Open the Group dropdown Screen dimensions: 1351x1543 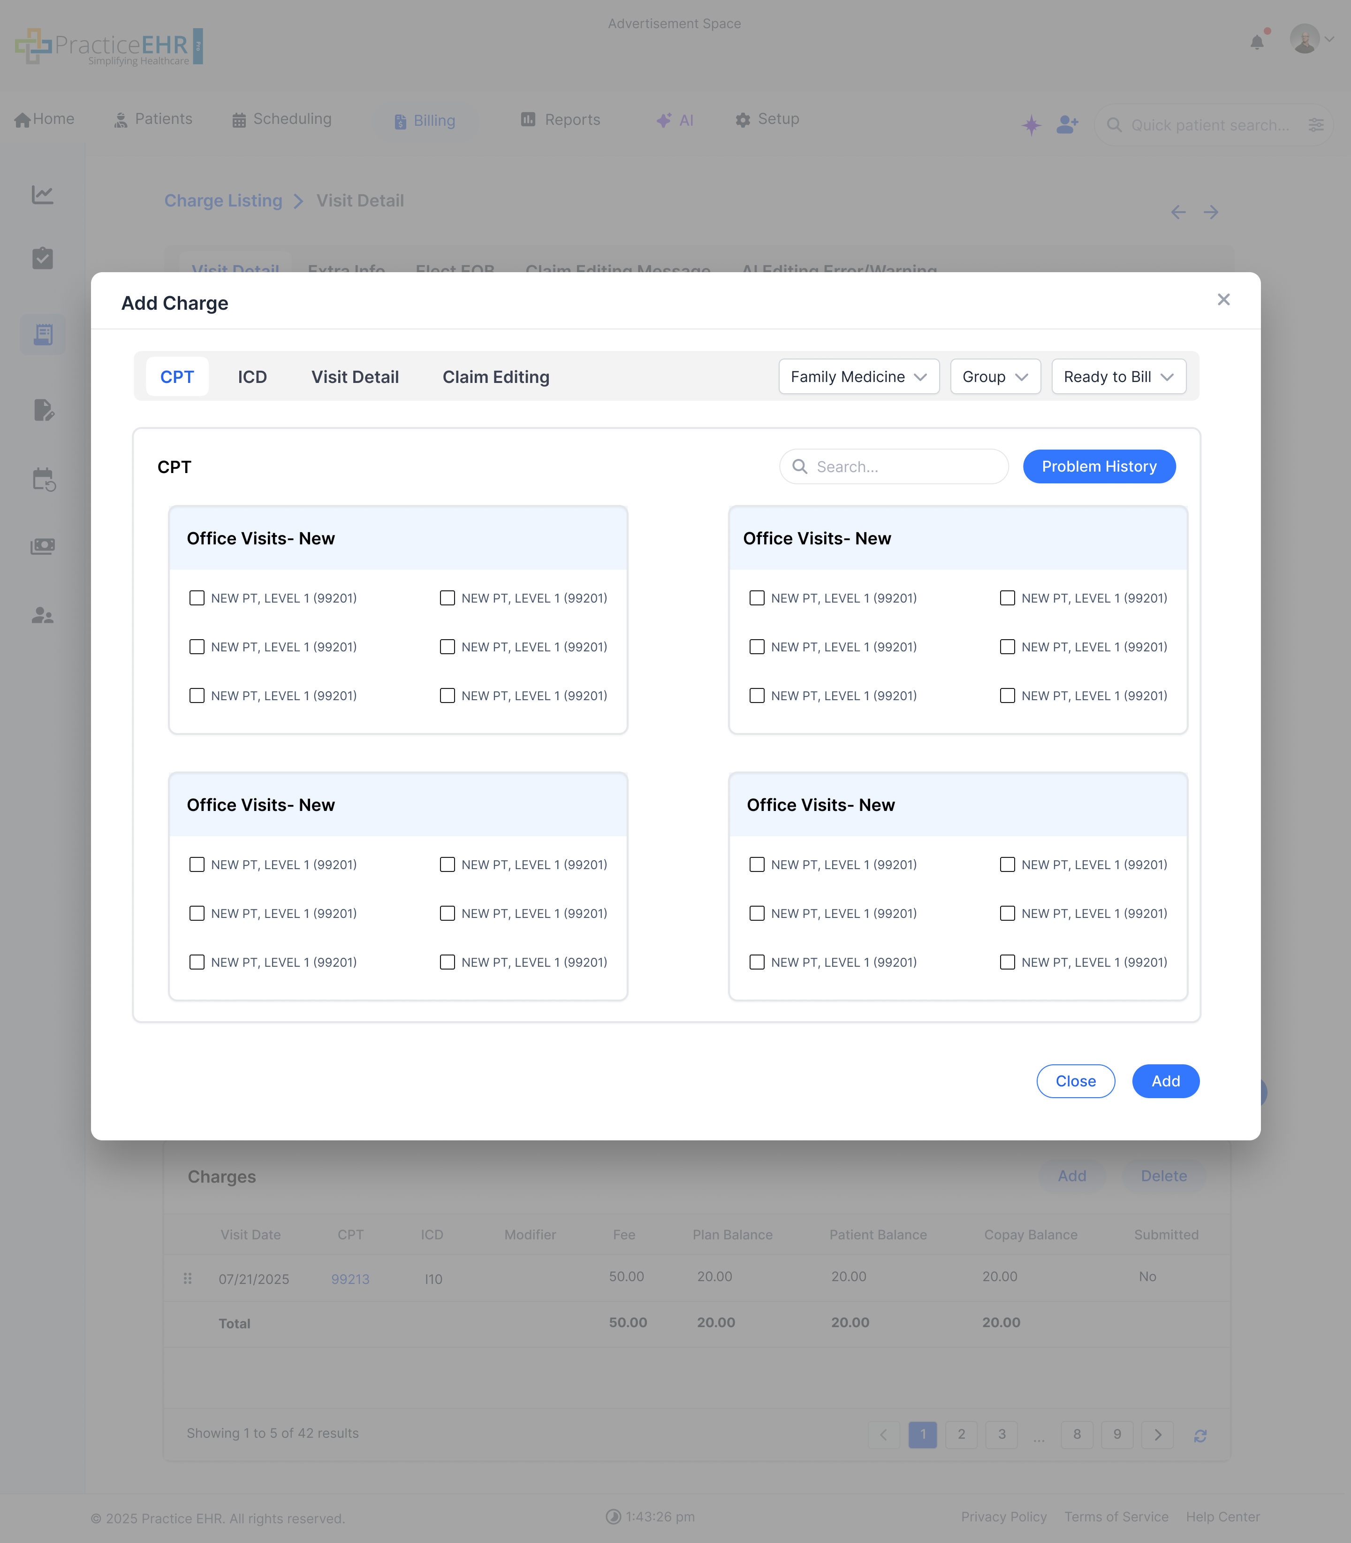pos(994,377)
